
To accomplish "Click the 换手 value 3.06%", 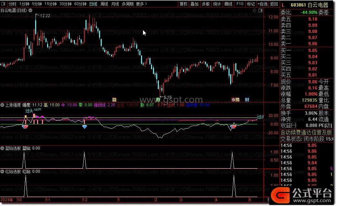I will (x=311, y=113).
